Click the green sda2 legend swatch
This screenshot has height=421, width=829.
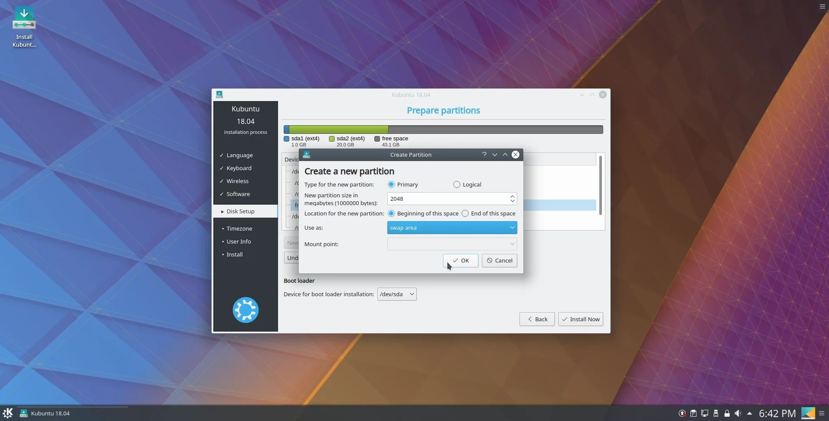pyautogui.click(x=332, y=139)
